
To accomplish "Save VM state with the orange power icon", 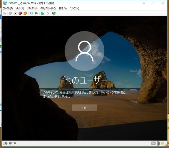I will 25,13.
